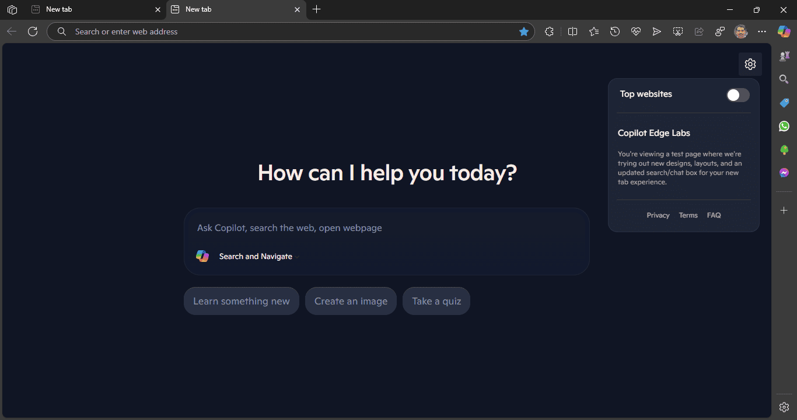Open the Drop send icon
797x420 pixels.
pos(657,32)
